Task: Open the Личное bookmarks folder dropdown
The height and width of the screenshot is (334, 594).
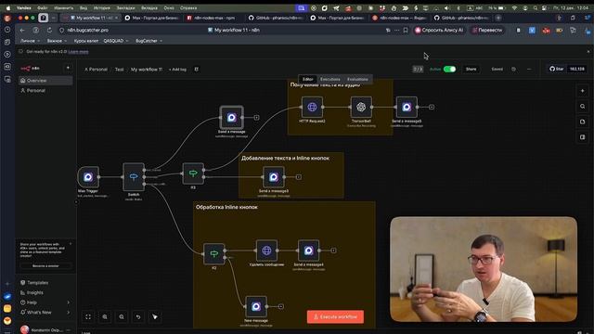Action: click(x=30, y=41)
